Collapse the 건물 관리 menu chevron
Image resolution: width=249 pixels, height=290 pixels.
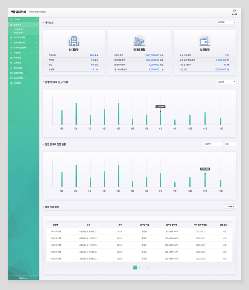coord(36,25)
